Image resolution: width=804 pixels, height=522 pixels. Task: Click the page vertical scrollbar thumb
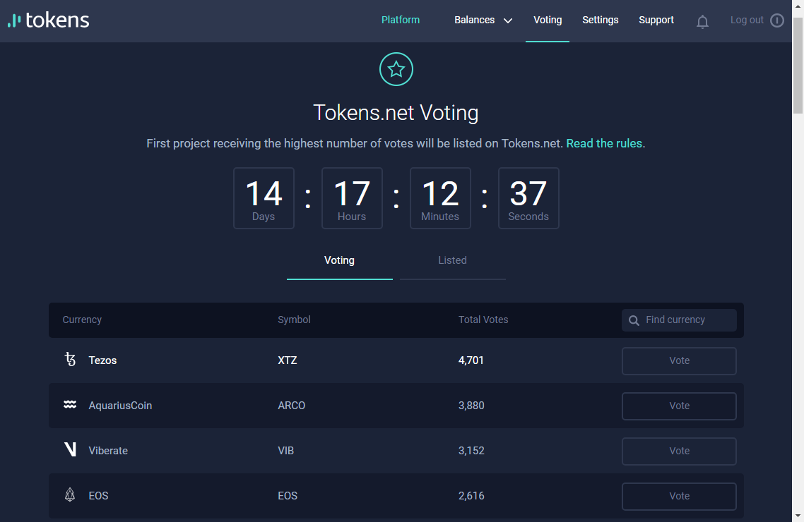pyautogui.click(x=798, y=66)
